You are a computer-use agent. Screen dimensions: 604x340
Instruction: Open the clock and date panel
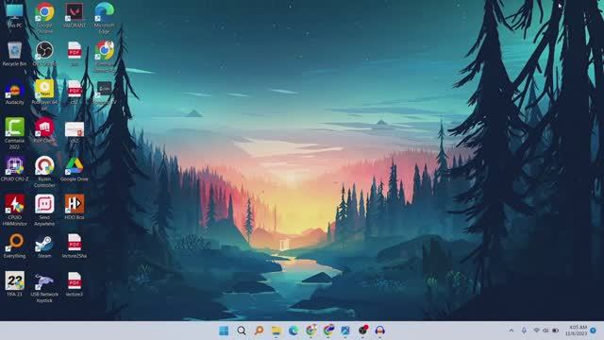click(577, 331)
